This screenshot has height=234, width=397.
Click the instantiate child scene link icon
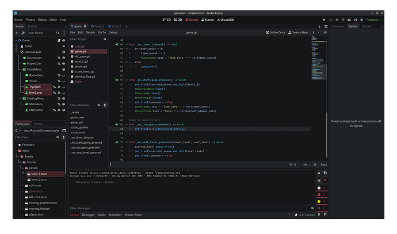pyautogui.click(x=24, y=33)
